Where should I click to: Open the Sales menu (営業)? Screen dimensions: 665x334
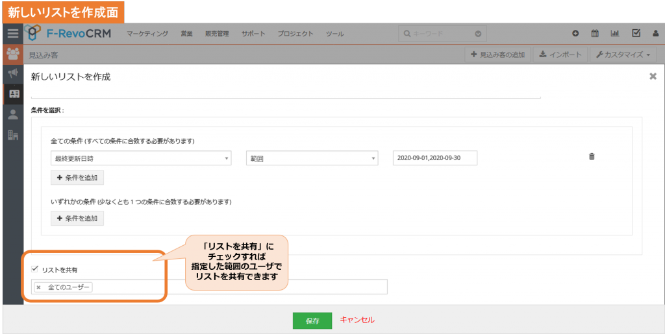click(186, 34)
